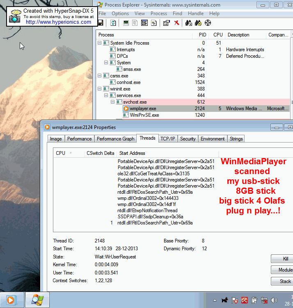Open Action Center flag tray icon
This screenshot has width=293, height=308.
point(235,300)
